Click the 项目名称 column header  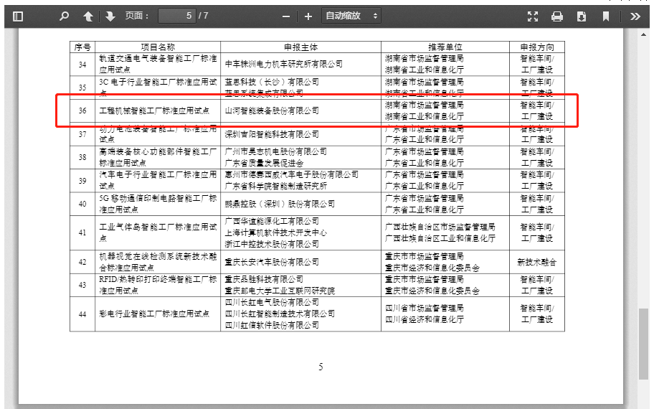coord(157,47)
